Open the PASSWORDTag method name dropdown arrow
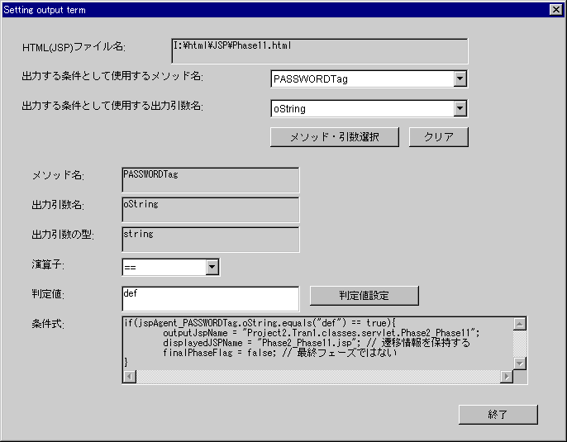Viewport: 567px width, 442px height. [460, 78]
